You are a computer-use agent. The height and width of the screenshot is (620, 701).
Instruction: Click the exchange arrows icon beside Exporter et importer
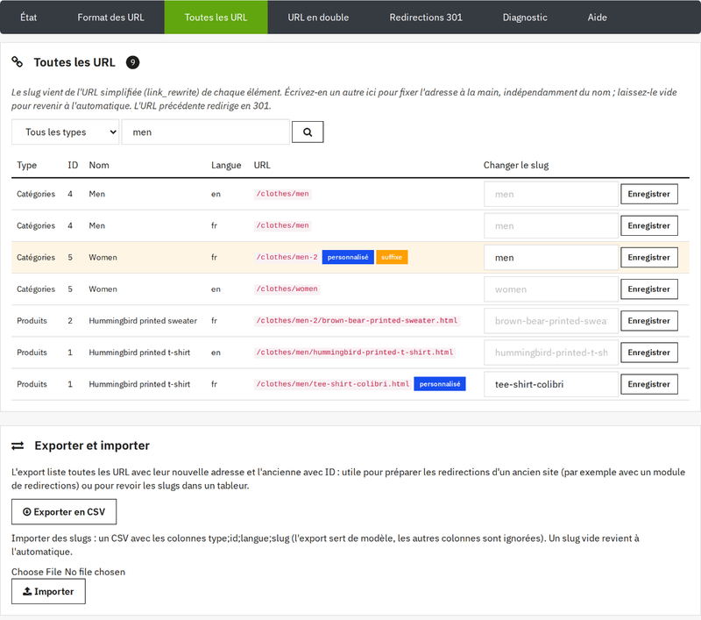[x=18, y=445]
